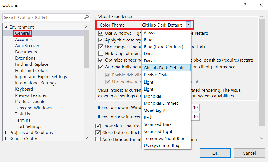Toggle Apply title case styling checkbox
Image resolution: width=268 pixels, height=162 pixels.
(101, 40)
